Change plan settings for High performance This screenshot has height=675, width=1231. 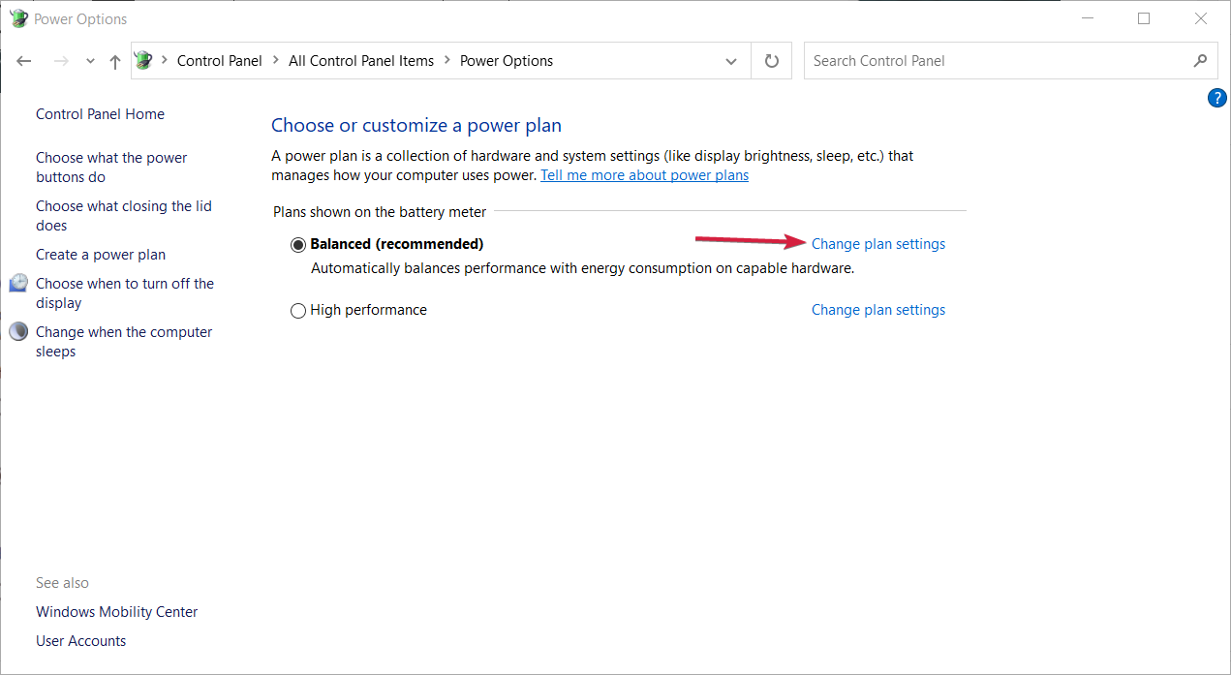[878, 310]
